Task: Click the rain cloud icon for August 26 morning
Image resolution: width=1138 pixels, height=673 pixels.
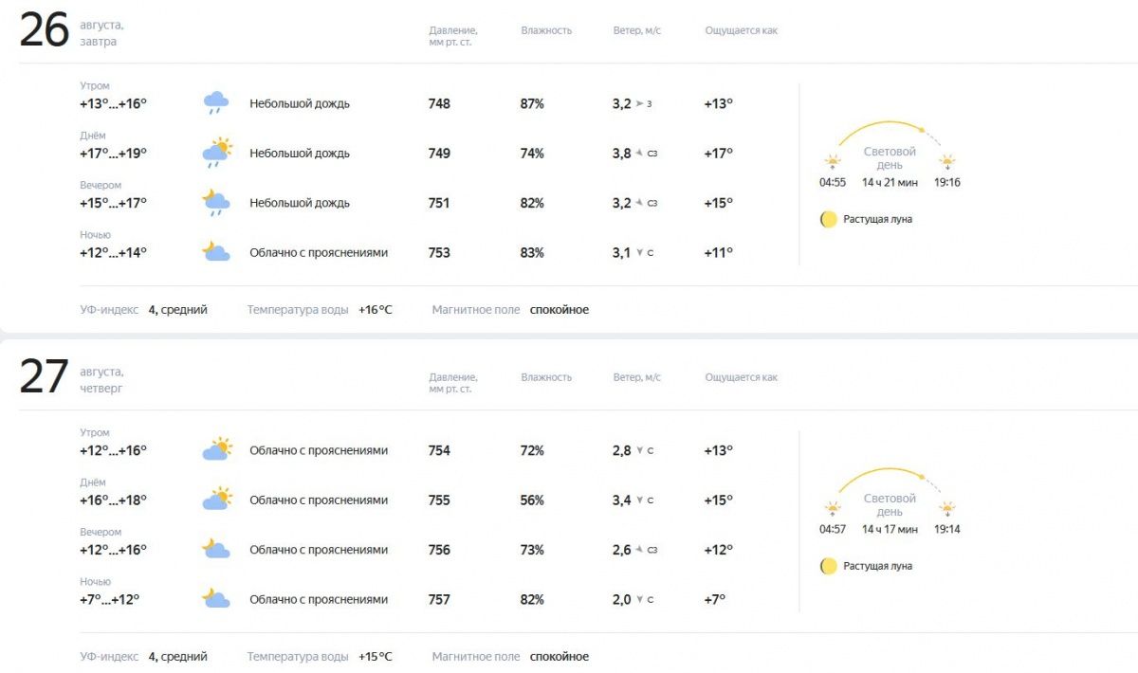Action: point(216,102)
